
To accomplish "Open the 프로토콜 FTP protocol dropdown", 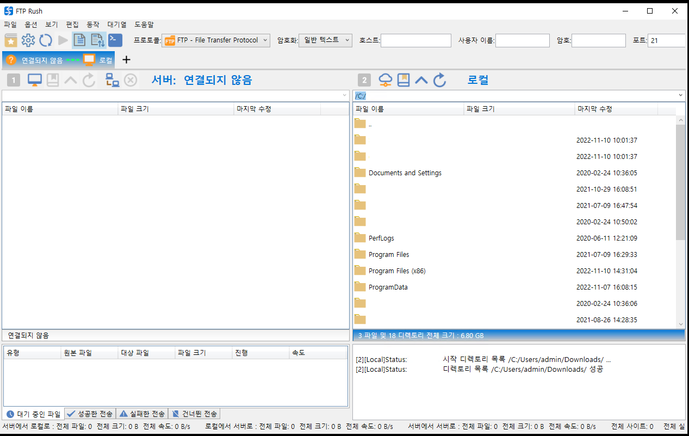I will (x=216, y=40).
